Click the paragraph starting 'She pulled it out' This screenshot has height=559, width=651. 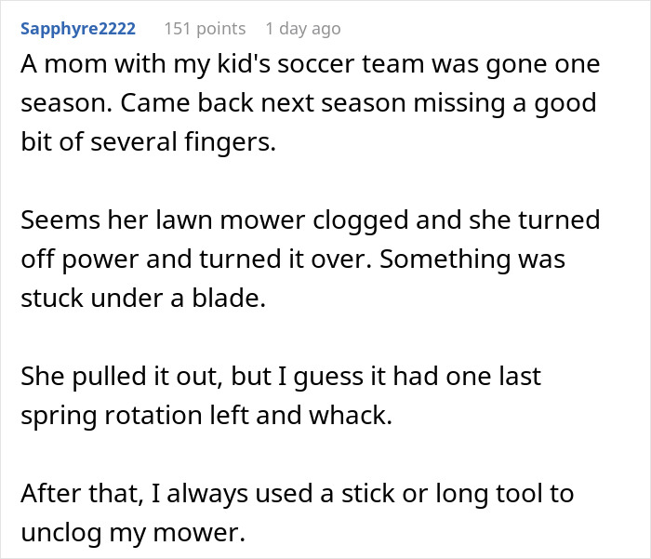coord(279,393)
